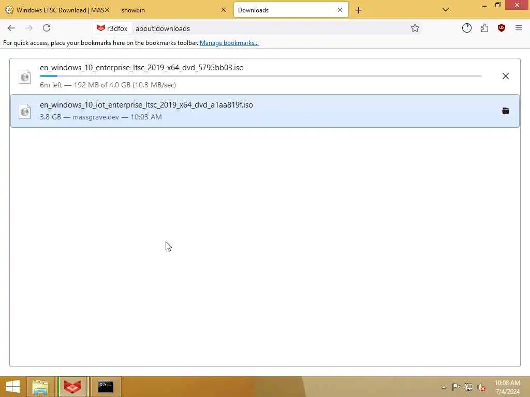Click the r3dfox browser taskbar button
Image resolution: width=530 pixels, height=397 pixels.
pos(72,387)
